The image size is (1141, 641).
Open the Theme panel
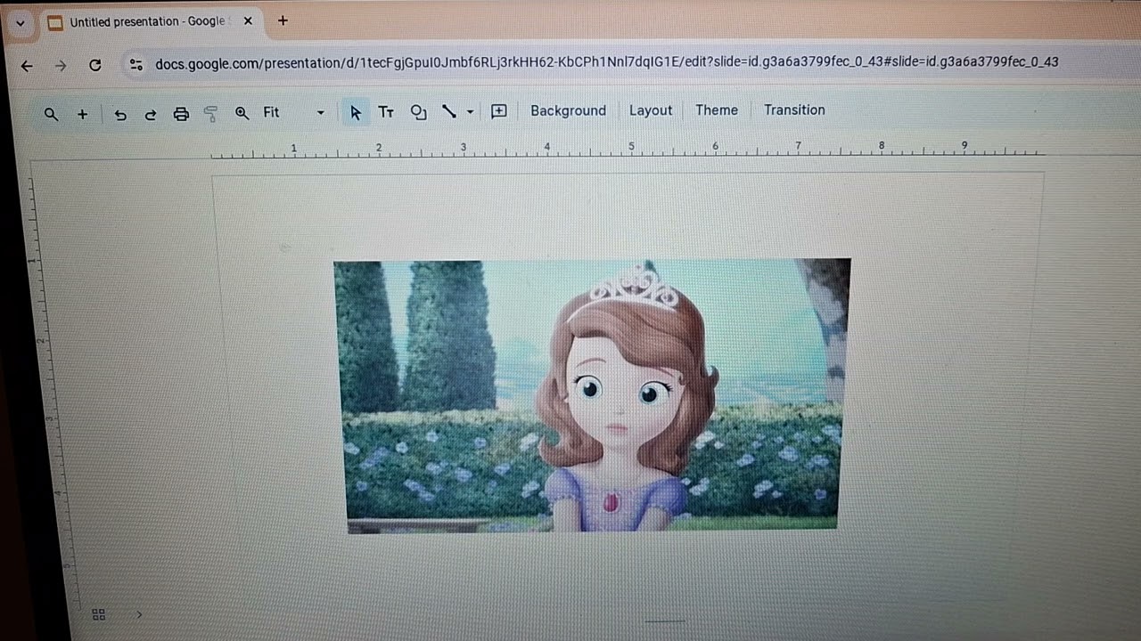point(717,110)
